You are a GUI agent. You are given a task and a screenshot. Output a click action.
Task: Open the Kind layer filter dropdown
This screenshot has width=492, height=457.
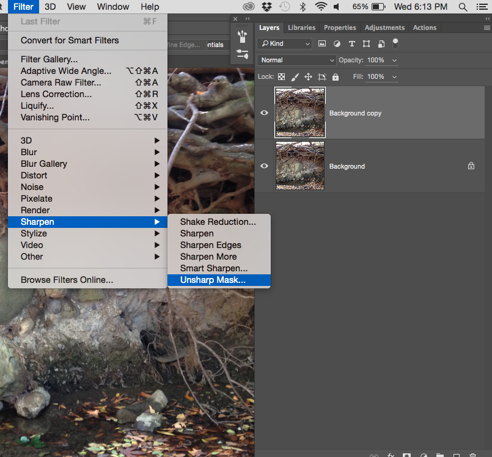(x=285, y=43)
